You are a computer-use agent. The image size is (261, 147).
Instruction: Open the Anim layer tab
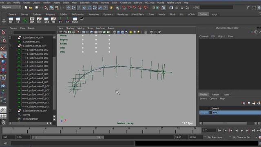(x=226, y=94)
